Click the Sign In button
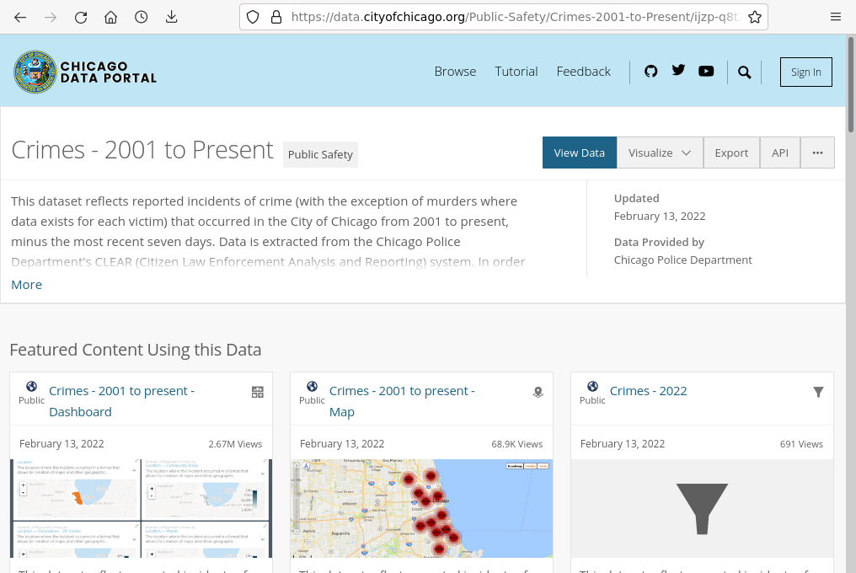Screen dimensions: 856x573 [x=805, y=72]
